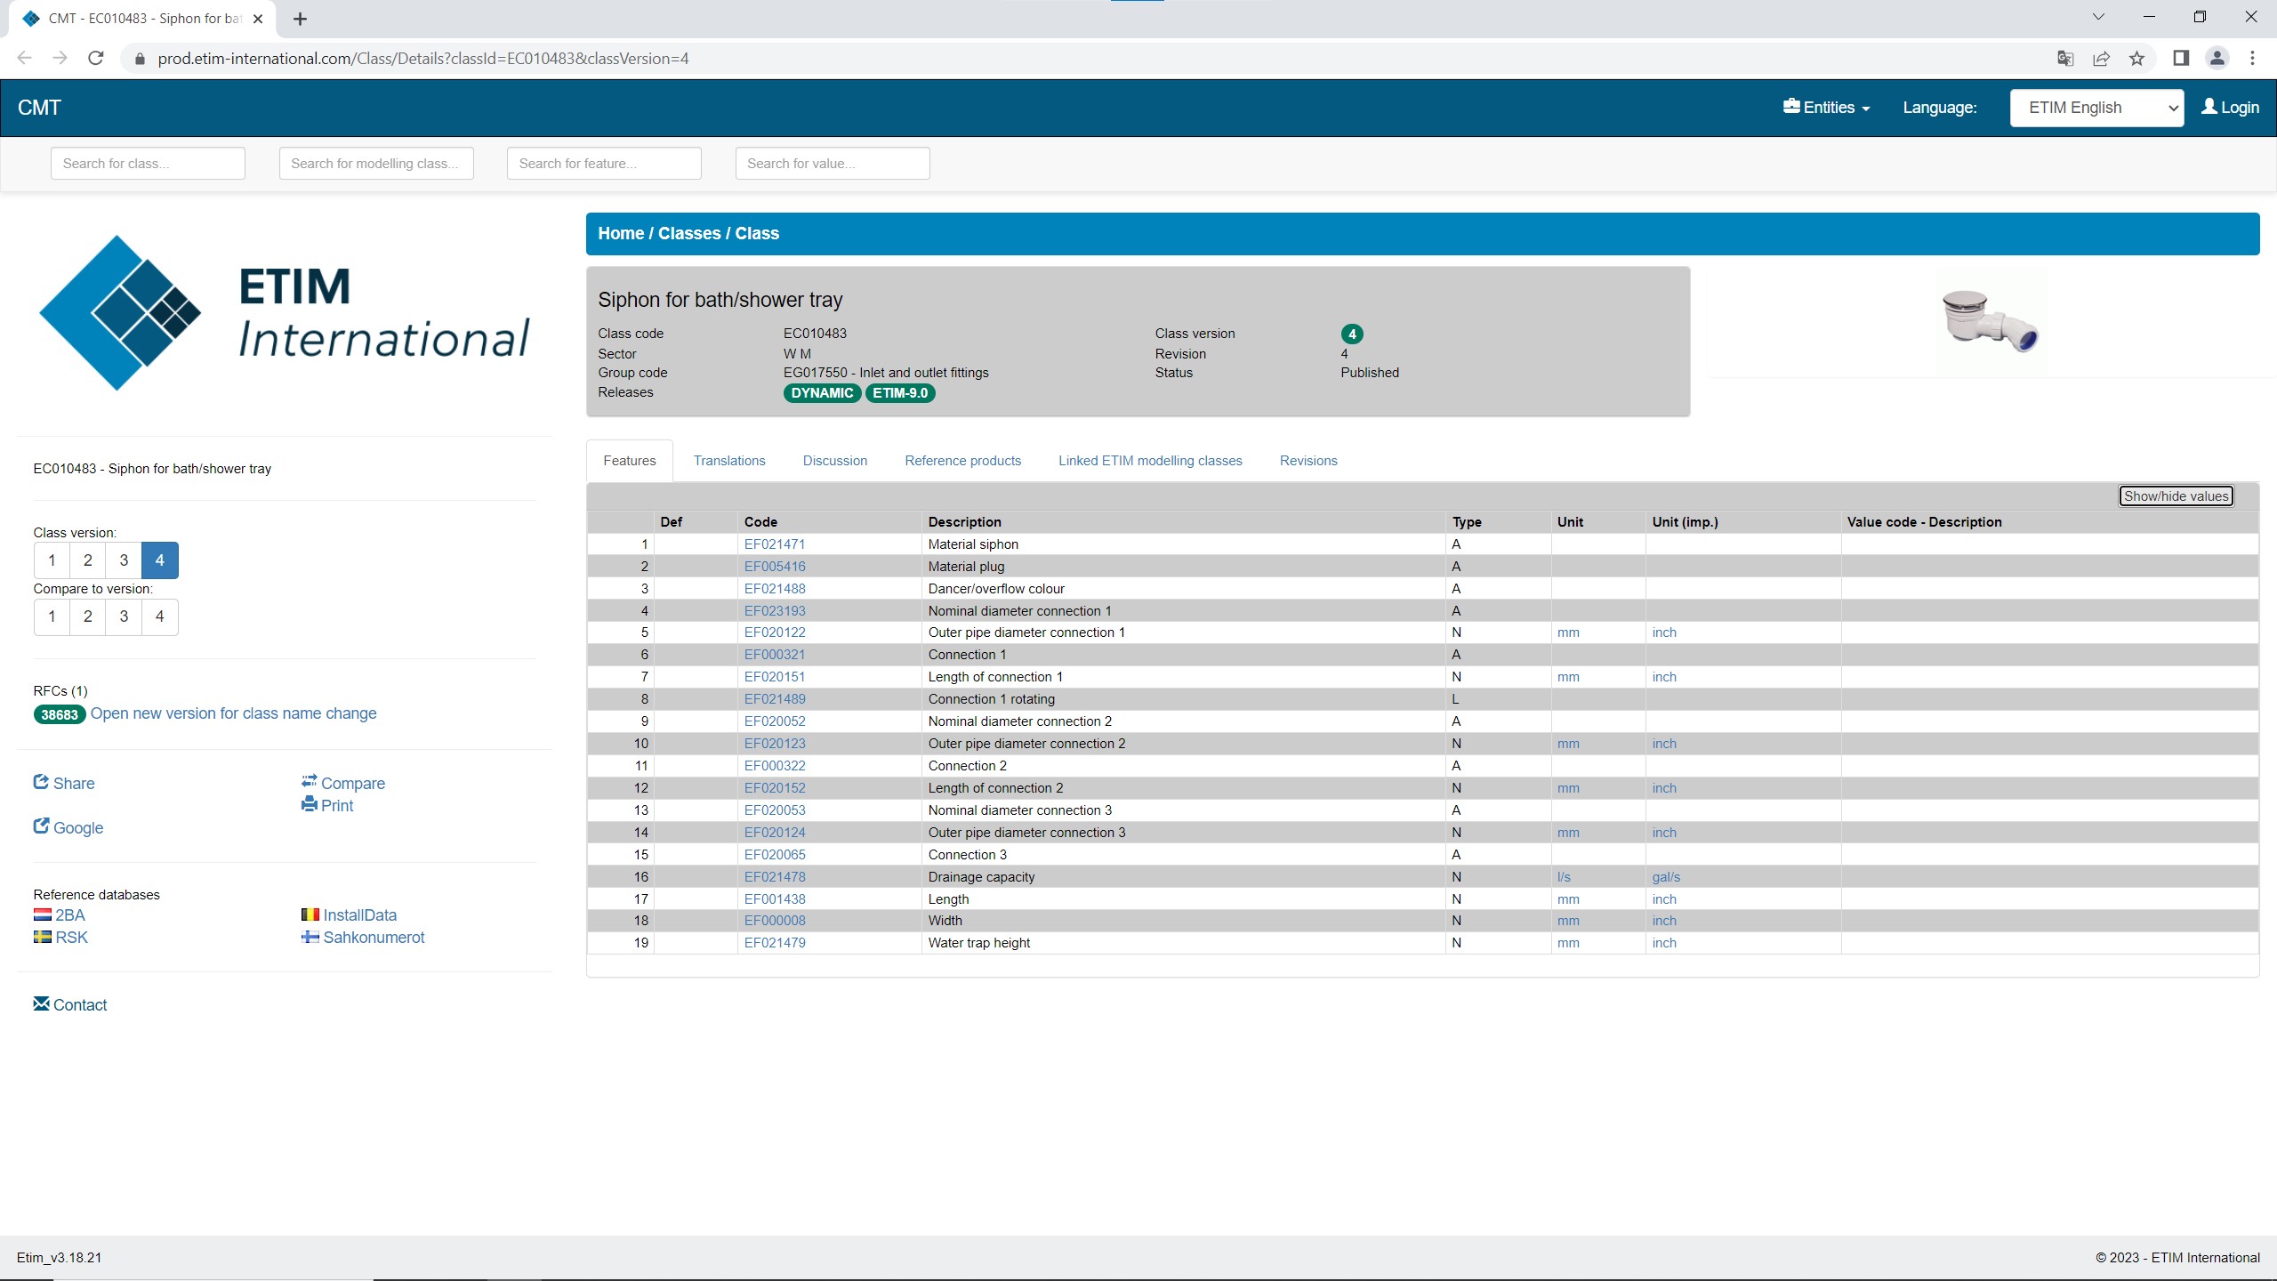Switch to the Translations tab
Image resolution: width=2277 pixels, height=1281 pixels.
tap(728, 461)
